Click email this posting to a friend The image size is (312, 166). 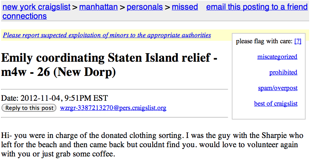click(x=257, y=7)
